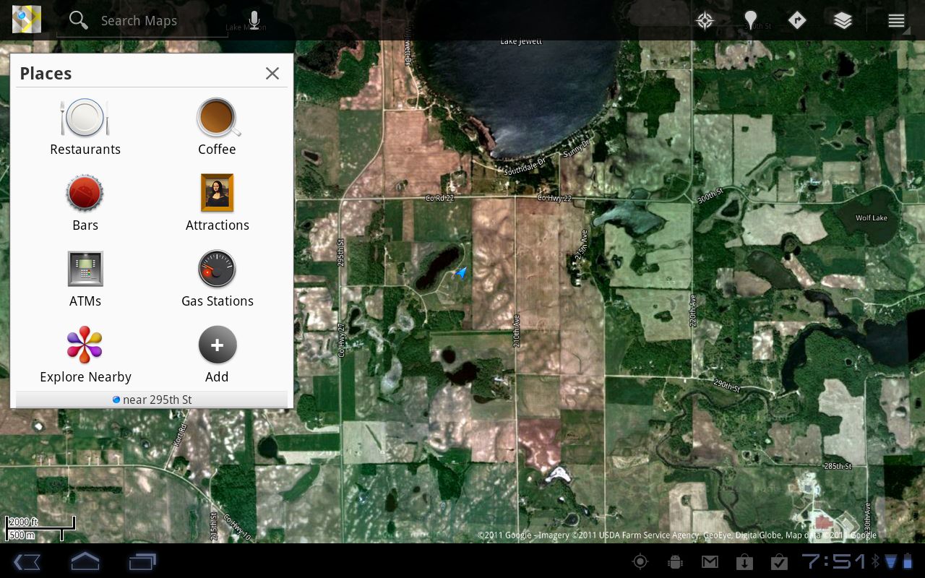
Task: Open Explore Nearby flower icon
Action: 85,345
